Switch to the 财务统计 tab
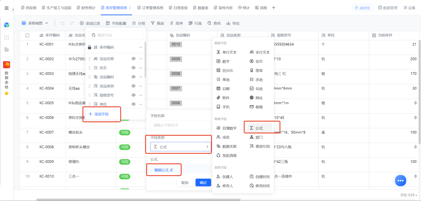Image resolution: width=421 pixels, height=201 pixels. point(86,8)
